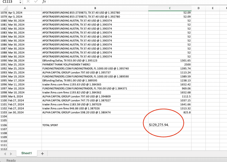The height and width of the screenshot is (162, 227).
Task: Switch to the Sheet1 tab
Action: click(x=27, y=153)
